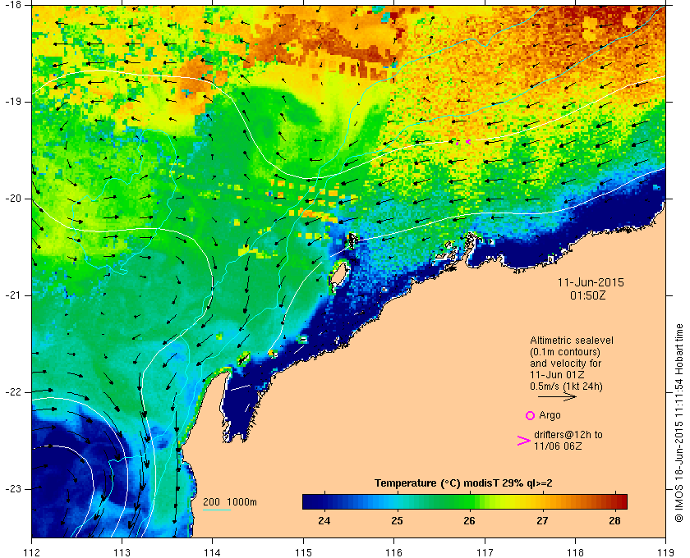Screen dimensions: 690x558
Task: Click the colorbar at 26 degrees green
Action: point(470,501)
